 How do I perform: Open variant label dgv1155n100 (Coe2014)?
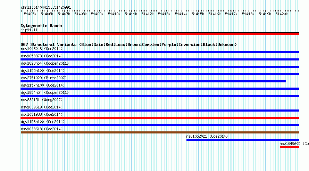coord(43,71)
